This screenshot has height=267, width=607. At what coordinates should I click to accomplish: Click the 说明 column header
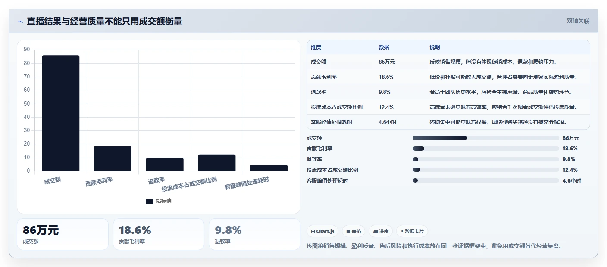coord(435,47)
